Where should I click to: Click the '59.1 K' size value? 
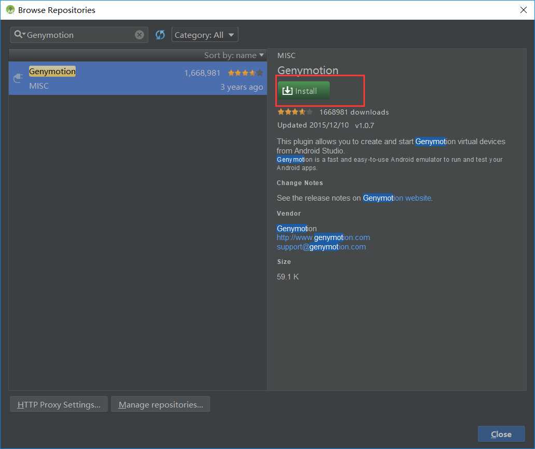288,277
